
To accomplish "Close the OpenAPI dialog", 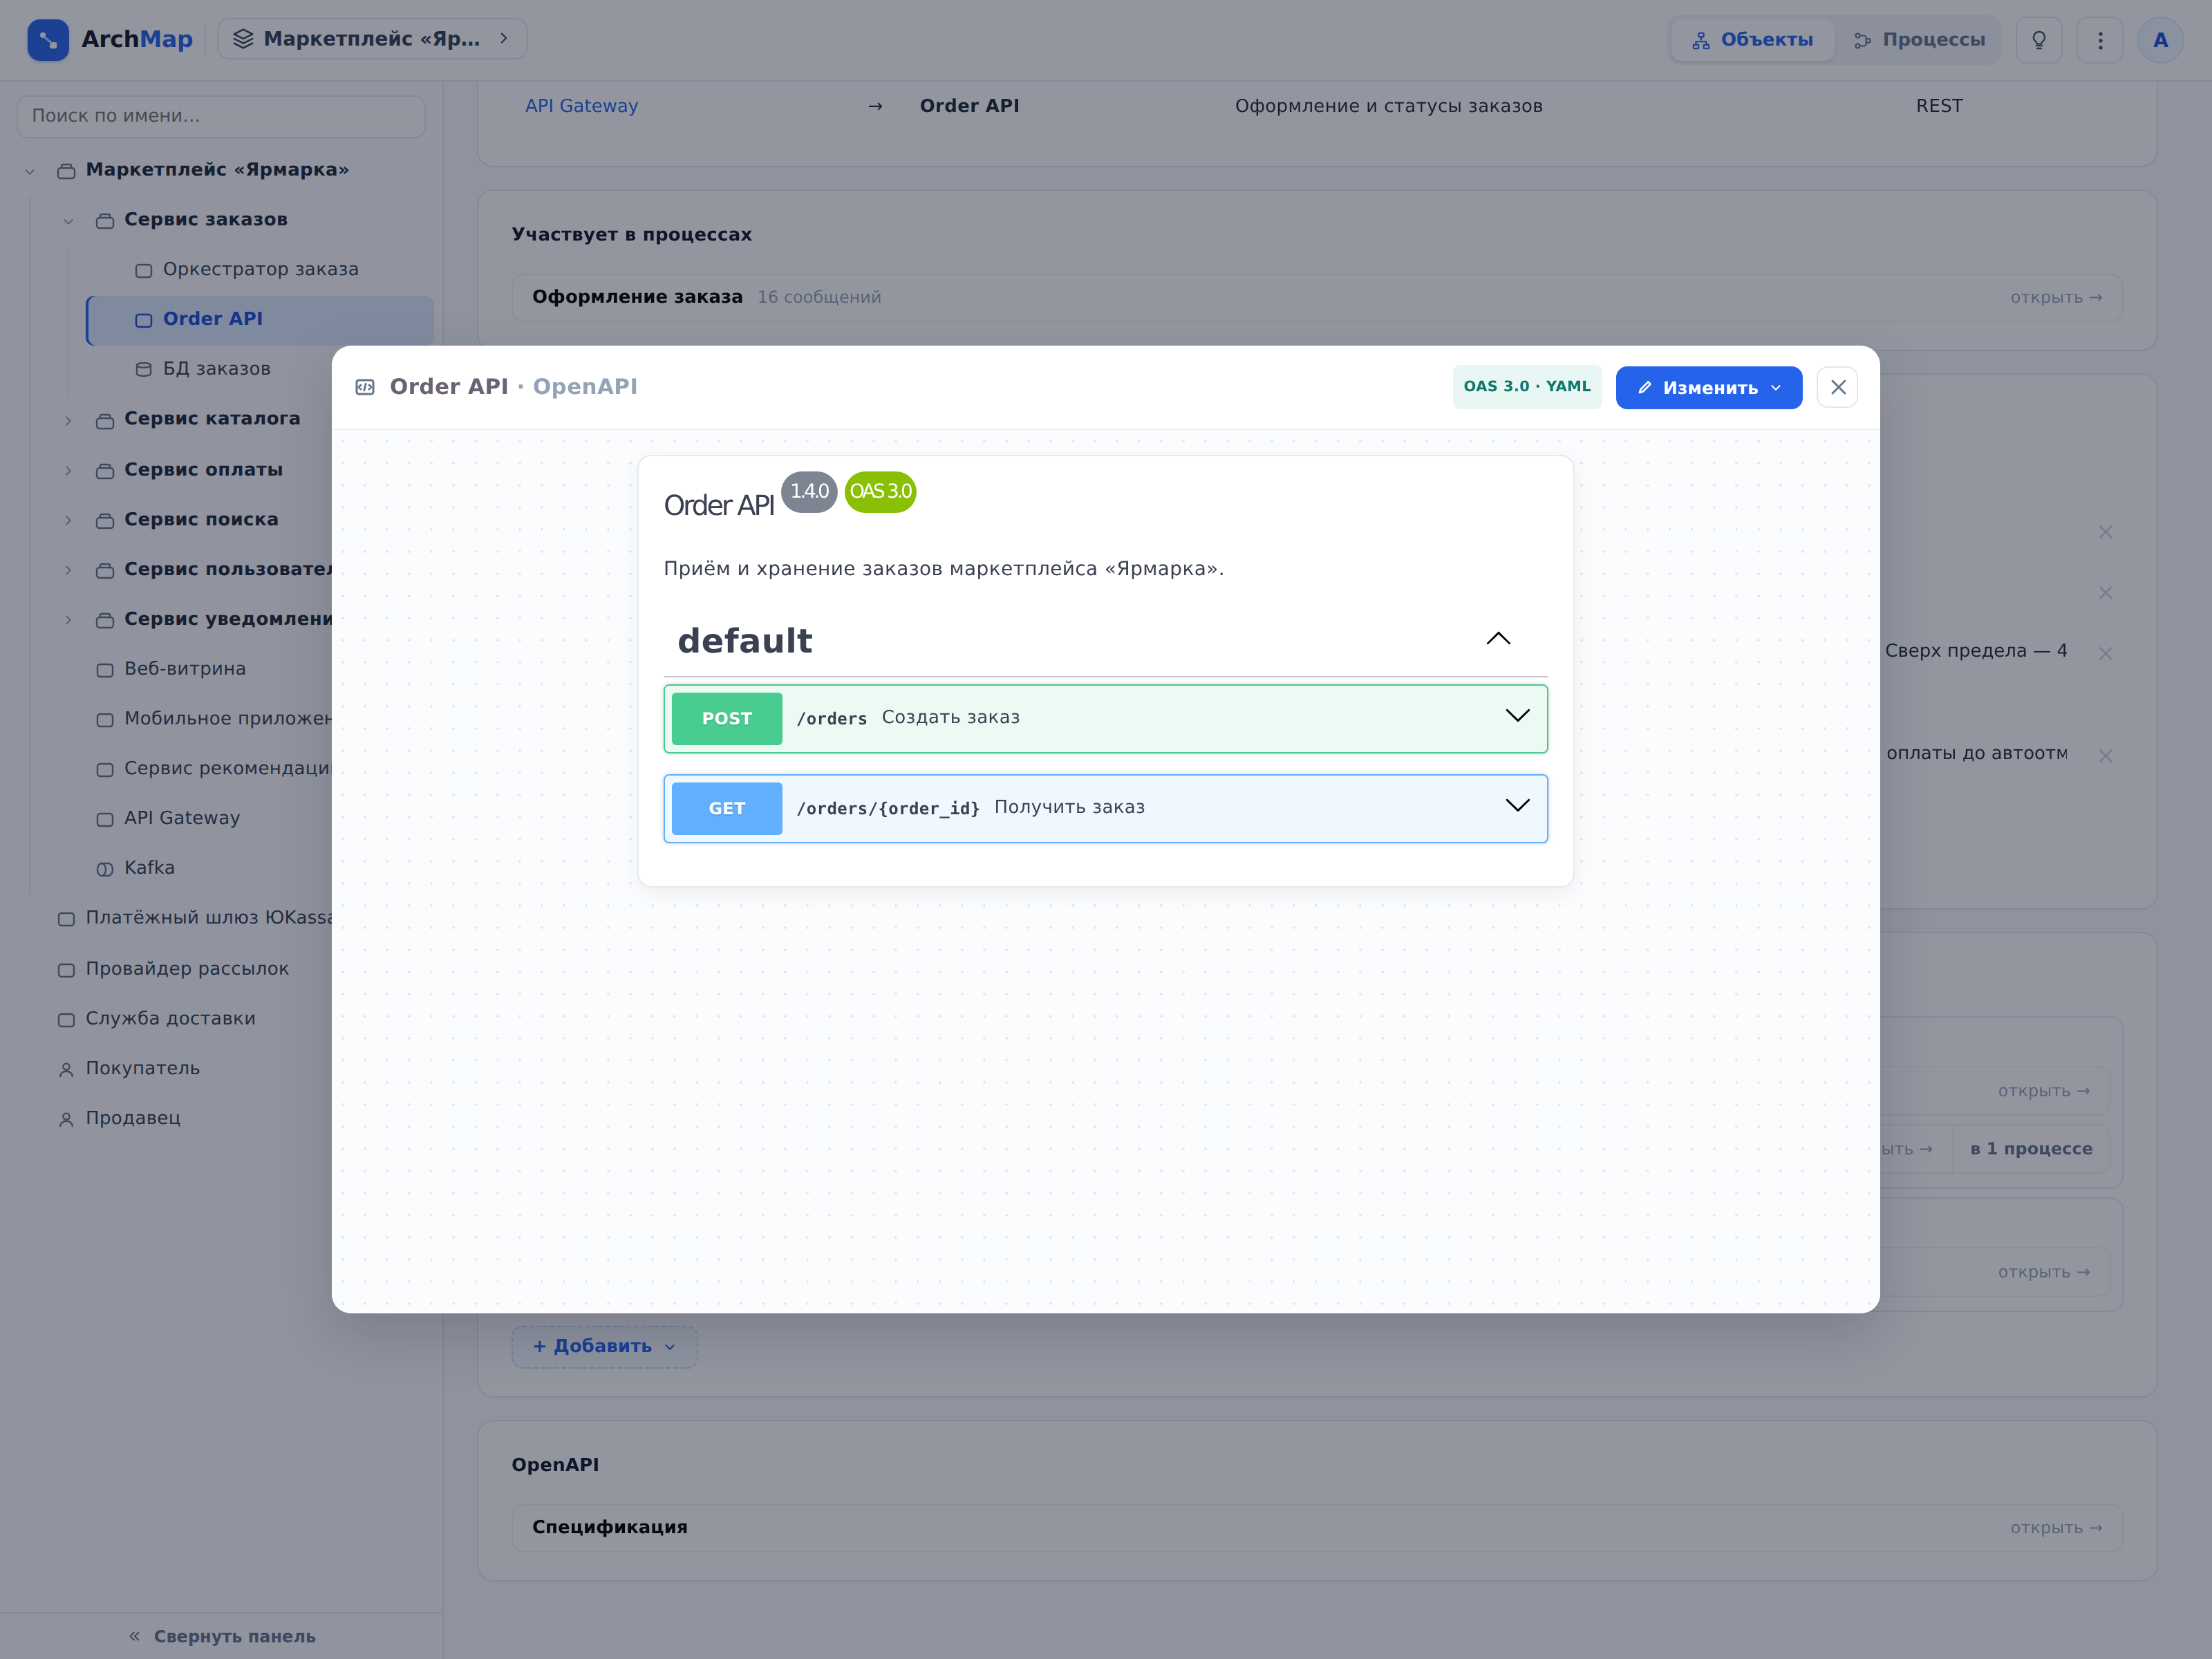I will [1838, 387].
